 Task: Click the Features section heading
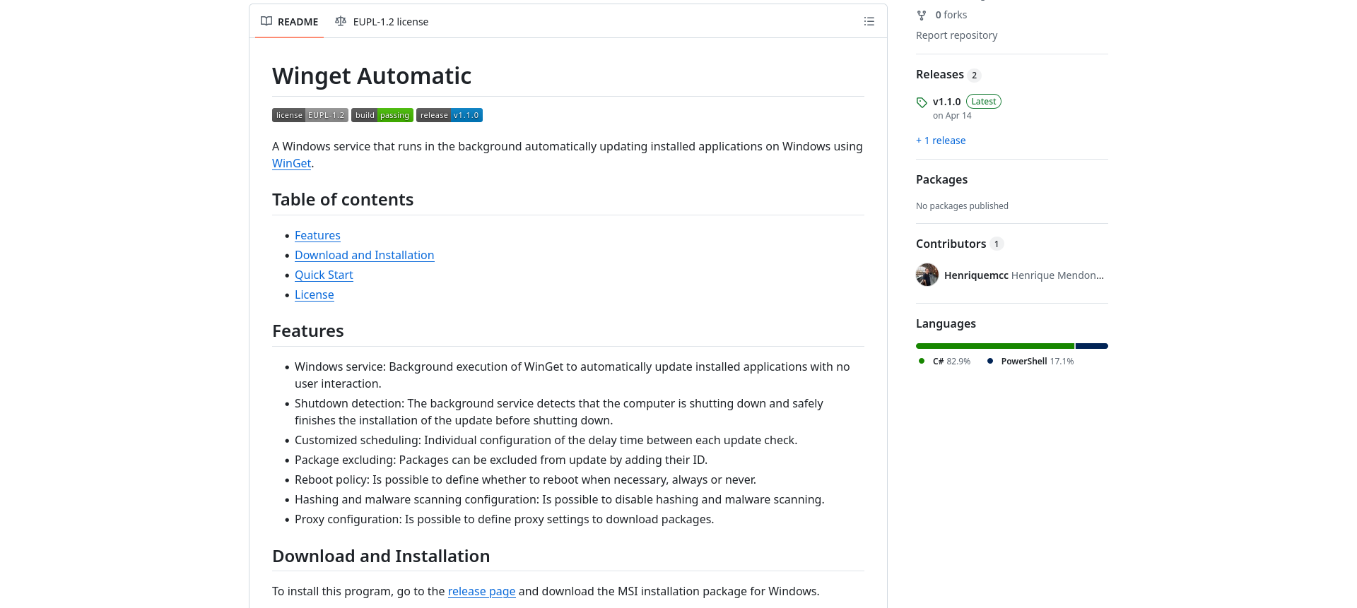click(x=308, y=331)
